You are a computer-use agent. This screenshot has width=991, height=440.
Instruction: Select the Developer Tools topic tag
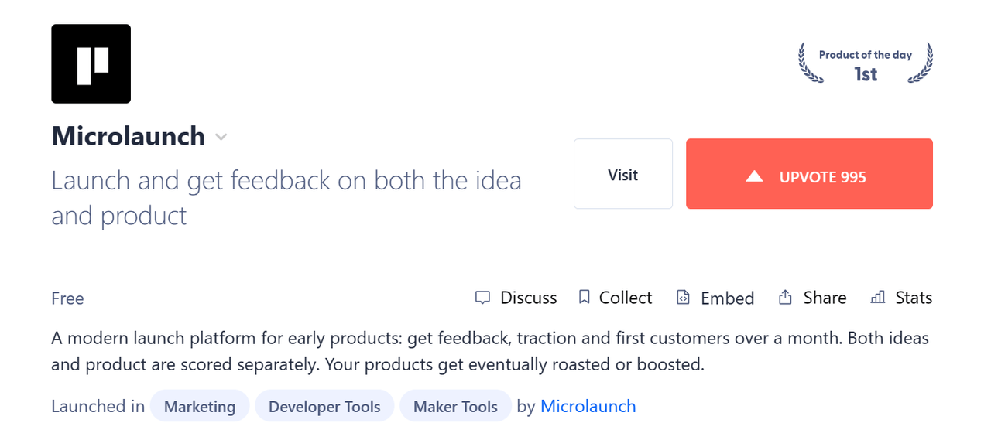324,406
